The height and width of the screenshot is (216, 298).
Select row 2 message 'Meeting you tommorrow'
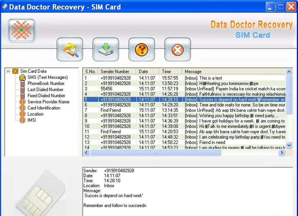[184, 83]
